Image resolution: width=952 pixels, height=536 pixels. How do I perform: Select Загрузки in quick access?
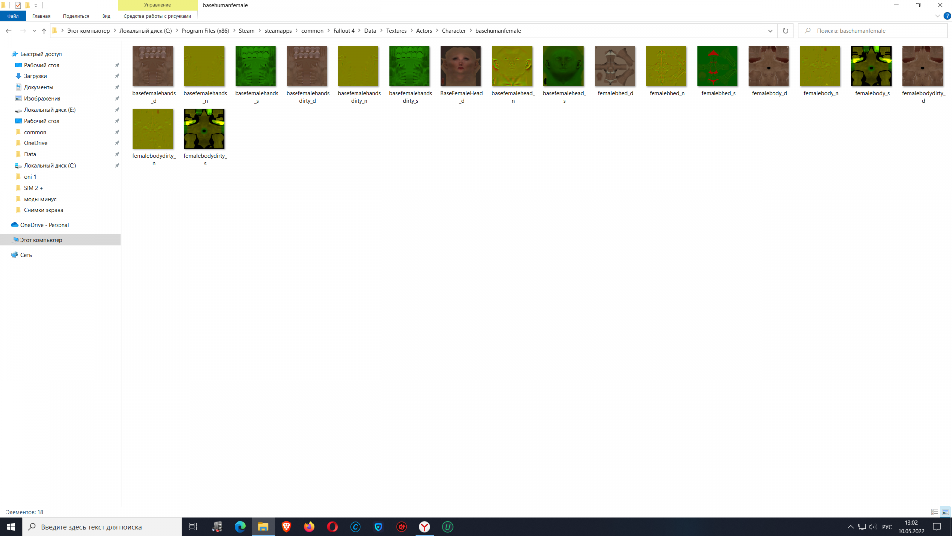click(x=35, y=76)
